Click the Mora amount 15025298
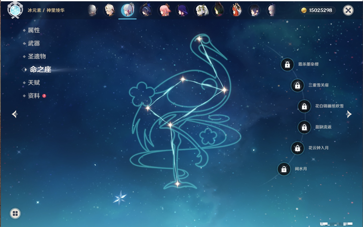The height and width of the screenshot is (227, 363). [321, 10]
